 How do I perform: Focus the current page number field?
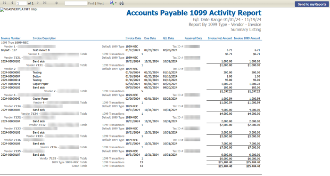click(22, 3)
